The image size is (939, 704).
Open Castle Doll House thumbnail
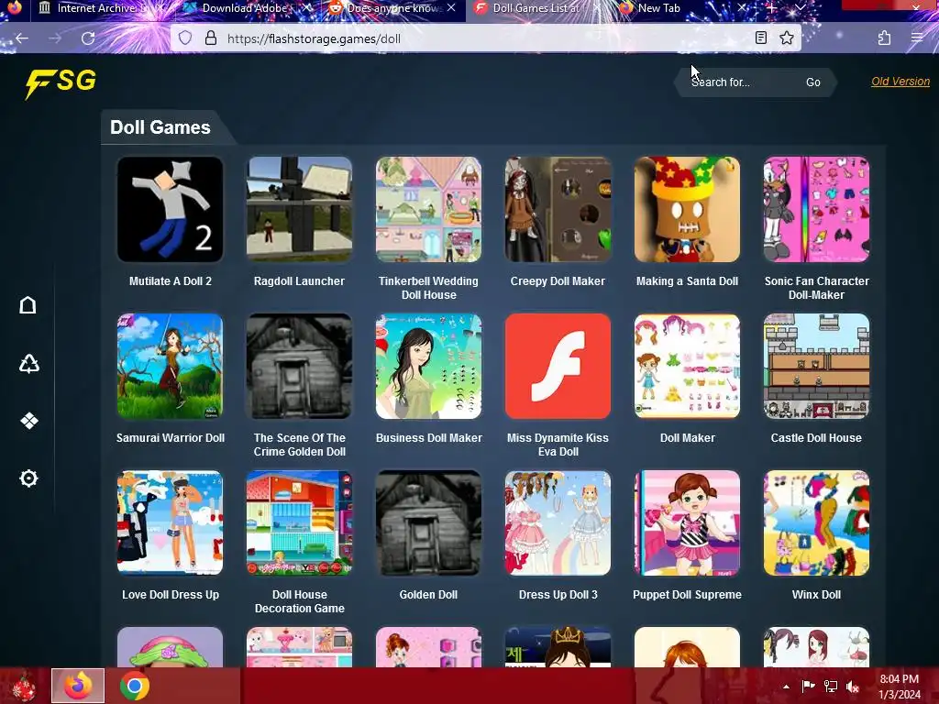817,367
